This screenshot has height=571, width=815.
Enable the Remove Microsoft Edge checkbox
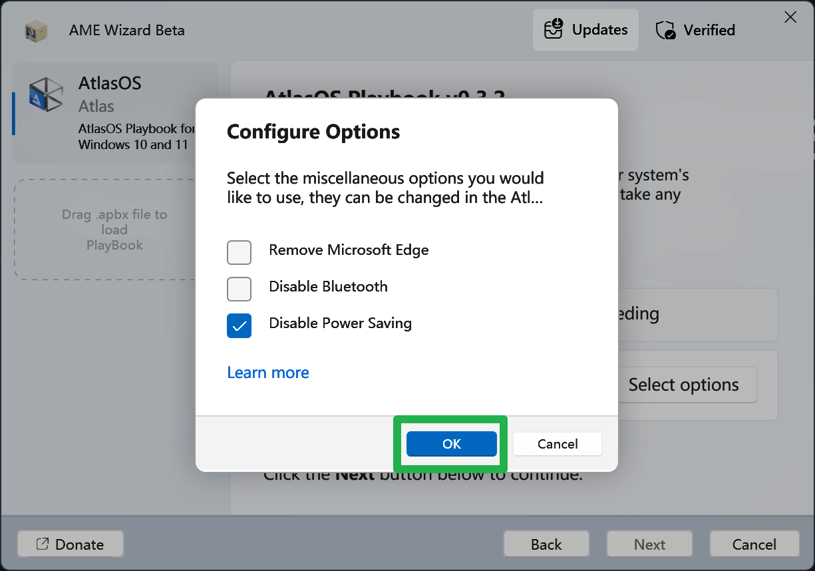click(240, 253)
